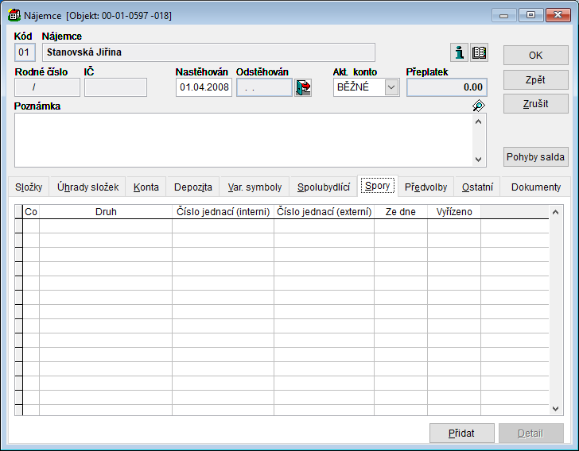Viewport: 579px width, 451px height.
Task: Click the Nastěhován date field
Action: click(204, 87)
